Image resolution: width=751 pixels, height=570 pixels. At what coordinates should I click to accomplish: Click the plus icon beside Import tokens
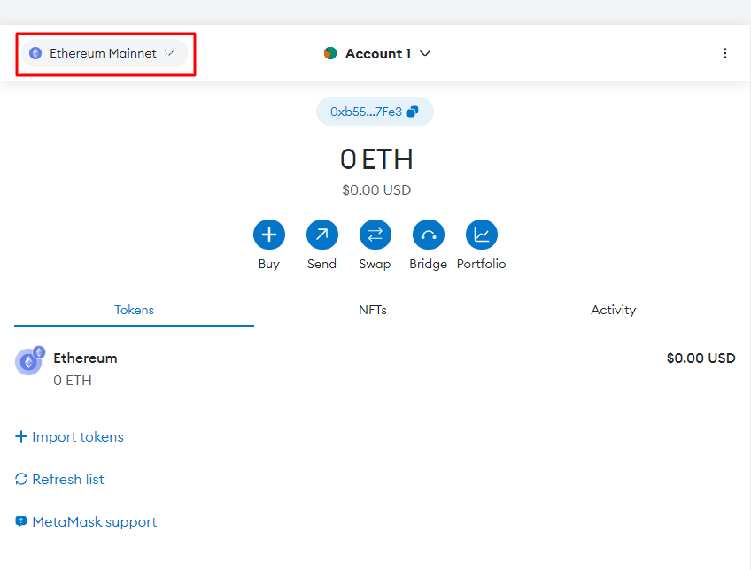click(x=21, y=436)
